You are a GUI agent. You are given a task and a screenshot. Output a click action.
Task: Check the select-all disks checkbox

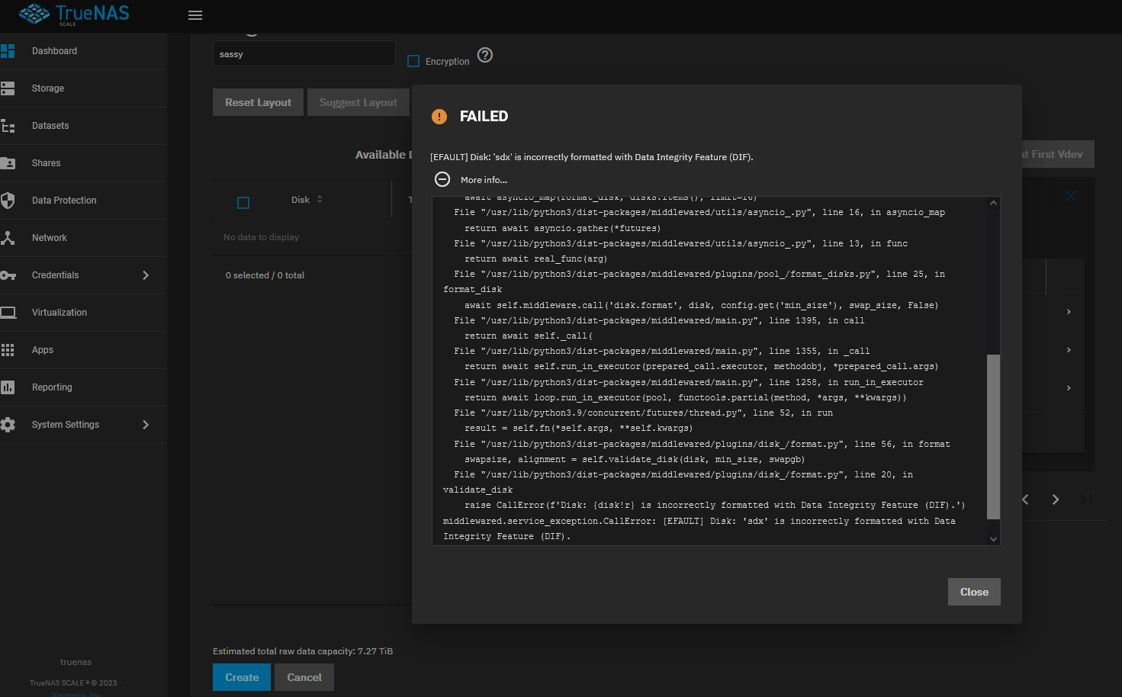(x=243, y=203)
